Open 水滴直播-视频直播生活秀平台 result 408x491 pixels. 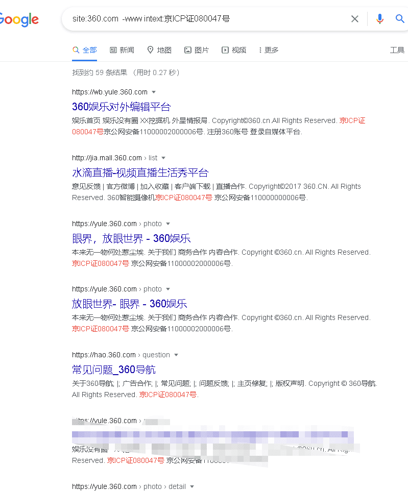point(140,173)
